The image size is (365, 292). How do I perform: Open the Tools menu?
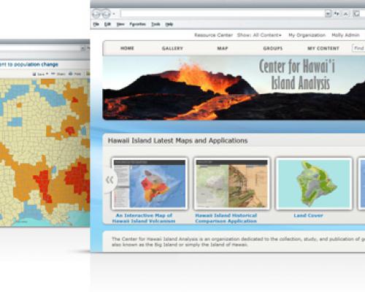155,24
